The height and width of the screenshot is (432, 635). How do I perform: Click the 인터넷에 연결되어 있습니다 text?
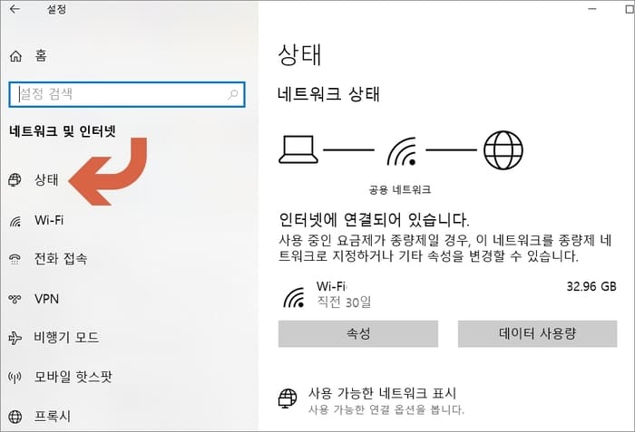click(x=374, y=220)
